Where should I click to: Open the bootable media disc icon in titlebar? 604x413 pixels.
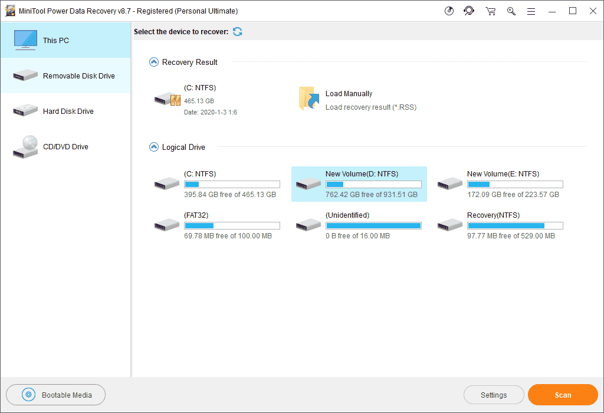[449, 11]
